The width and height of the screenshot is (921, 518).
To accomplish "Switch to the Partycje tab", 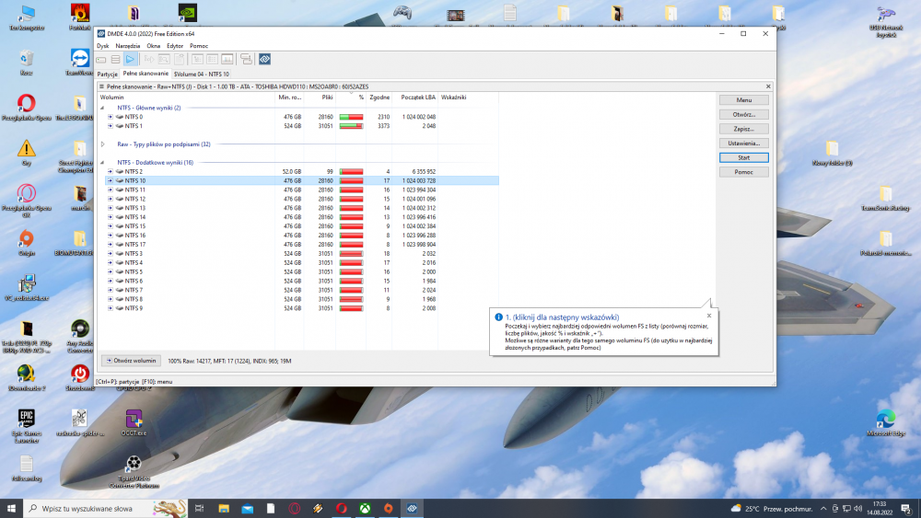I will click(x=107, y=74).
